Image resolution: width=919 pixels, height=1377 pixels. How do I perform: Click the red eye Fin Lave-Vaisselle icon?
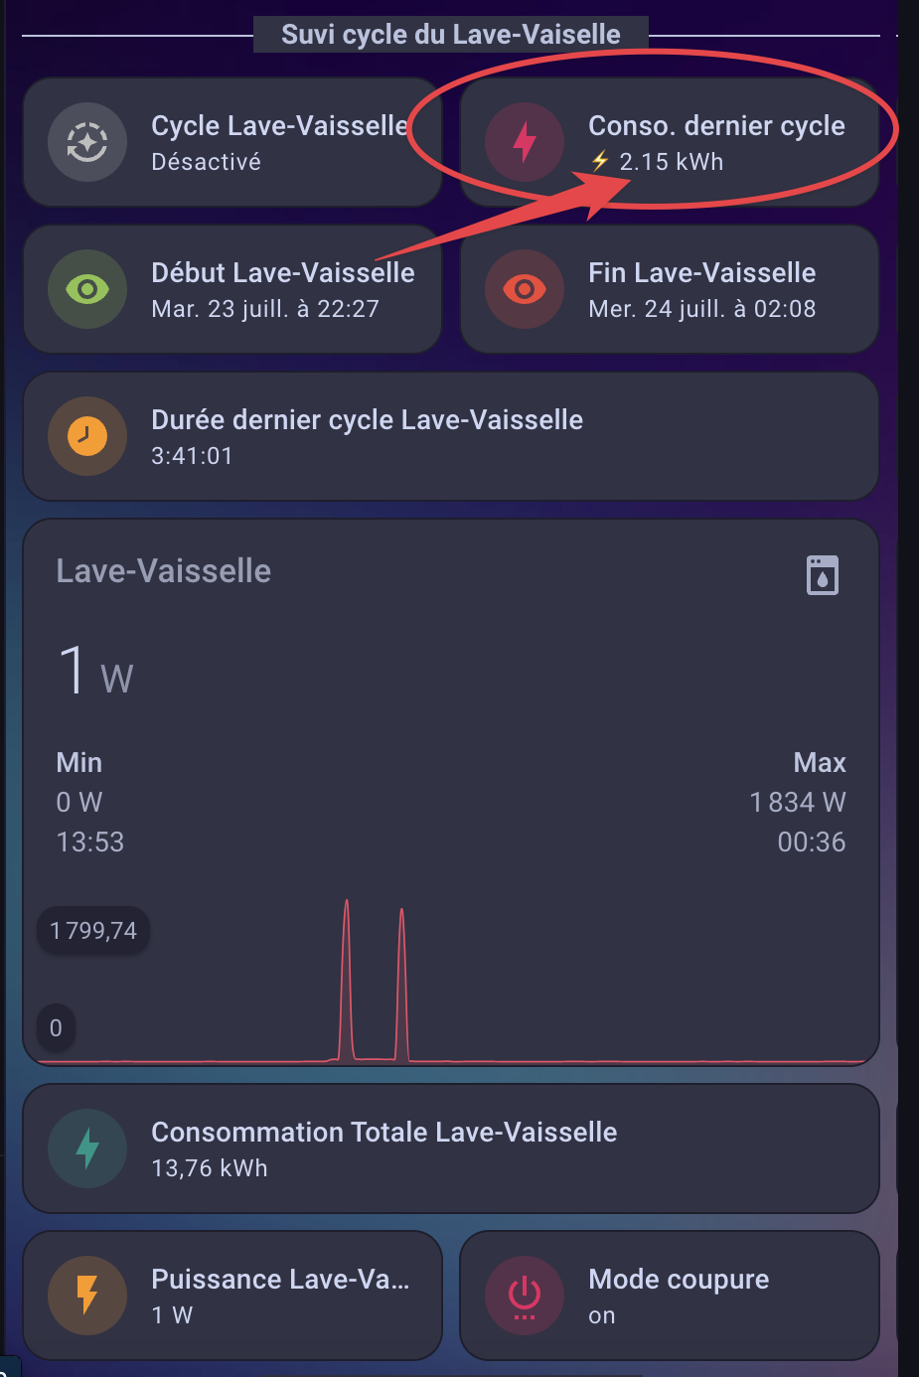click(x=525, y=289)
